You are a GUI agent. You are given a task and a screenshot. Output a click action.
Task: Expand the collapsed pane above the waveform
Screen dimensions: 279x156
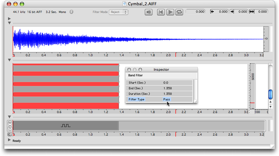[9, 18]
